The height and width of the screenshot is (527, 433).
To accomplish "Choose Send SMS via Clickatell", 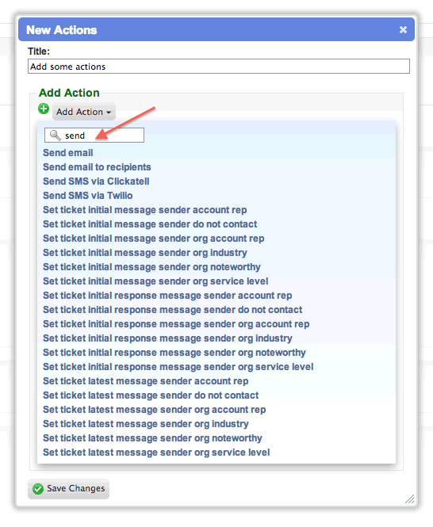I will pos(96,181).
